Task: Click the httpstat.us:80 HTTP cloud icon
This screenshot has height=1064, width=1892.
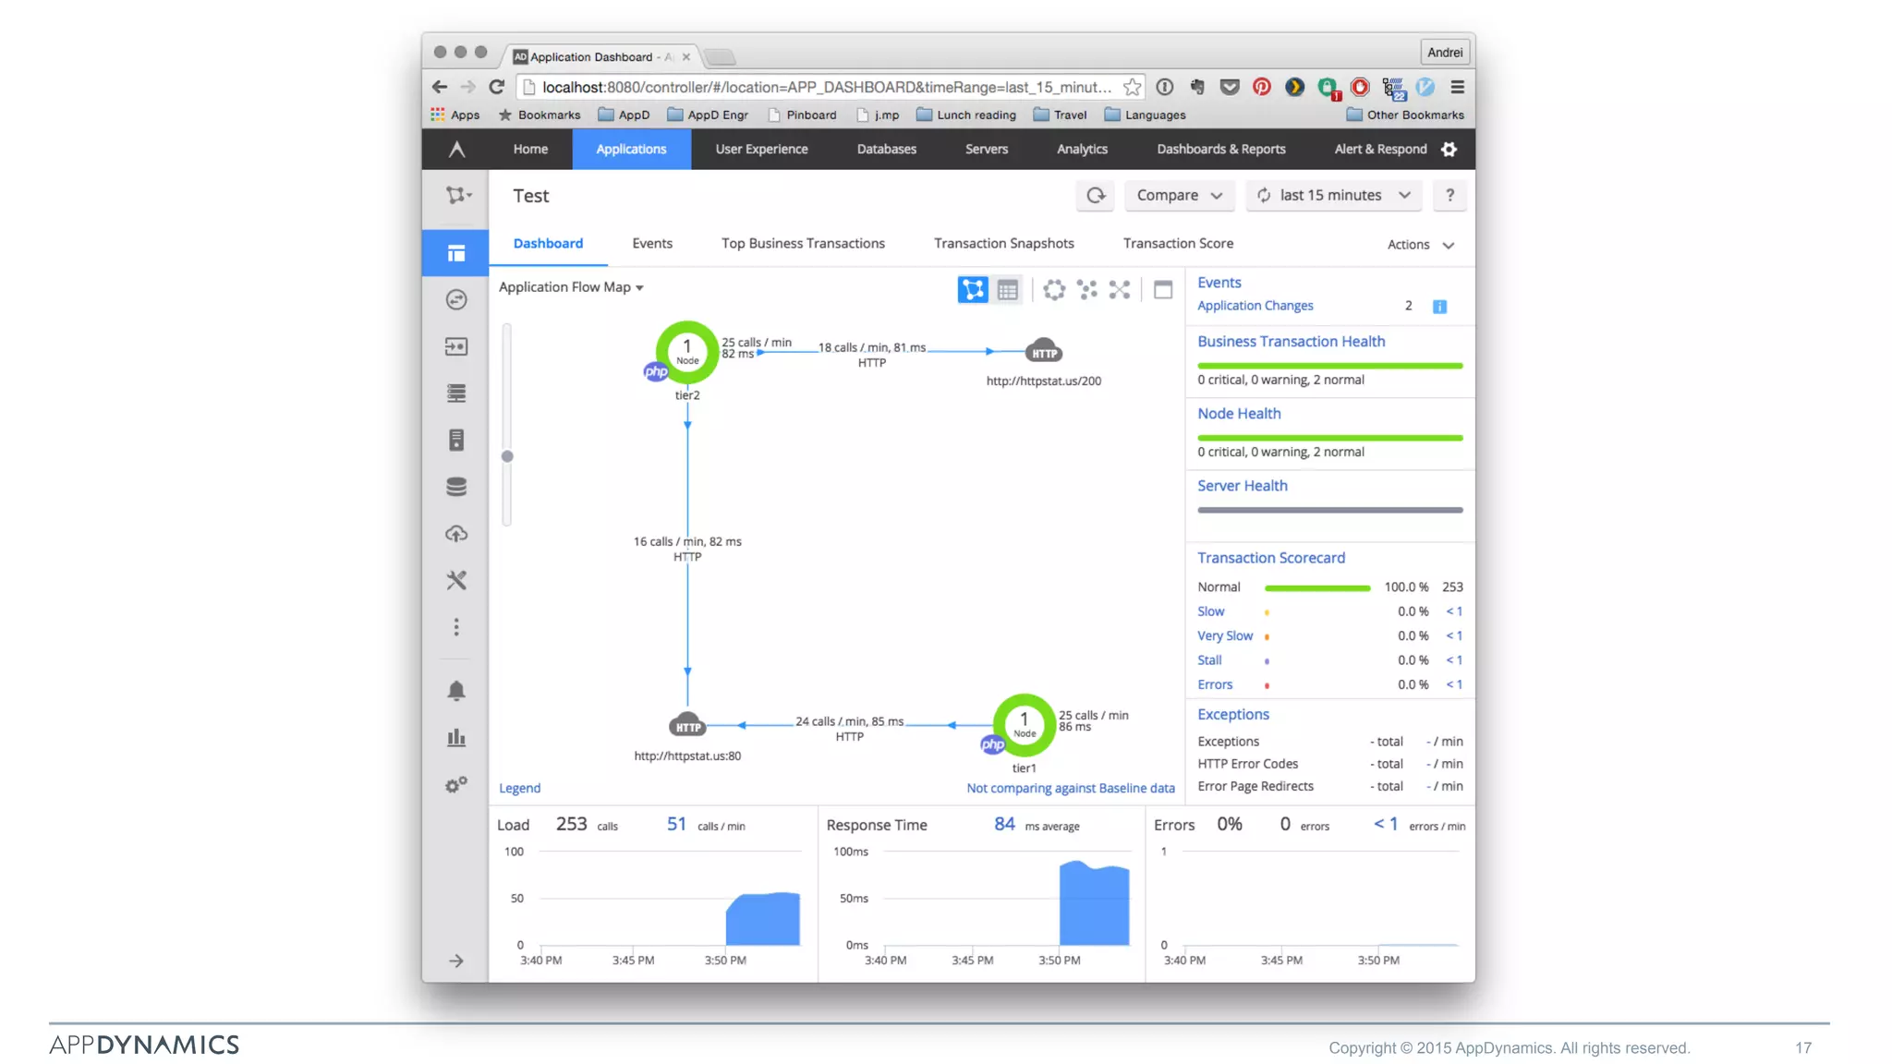Action: [x=687, y=725]
